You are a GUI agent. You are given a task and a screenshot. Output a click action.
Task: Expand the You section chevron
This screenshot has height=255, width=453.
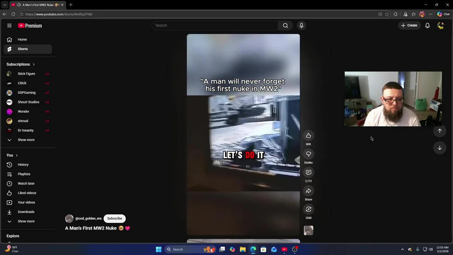17,155
